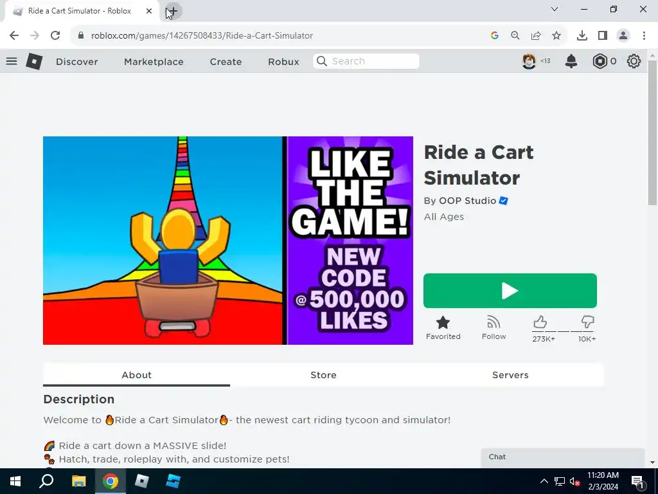Open the OOP Studio creator link
The image size is (658, 494).
(468, 201)
